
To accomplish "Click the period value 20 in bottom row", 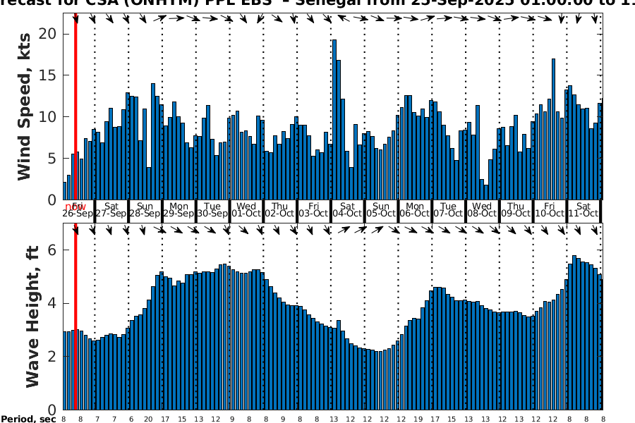I will [x=147, y=419].
